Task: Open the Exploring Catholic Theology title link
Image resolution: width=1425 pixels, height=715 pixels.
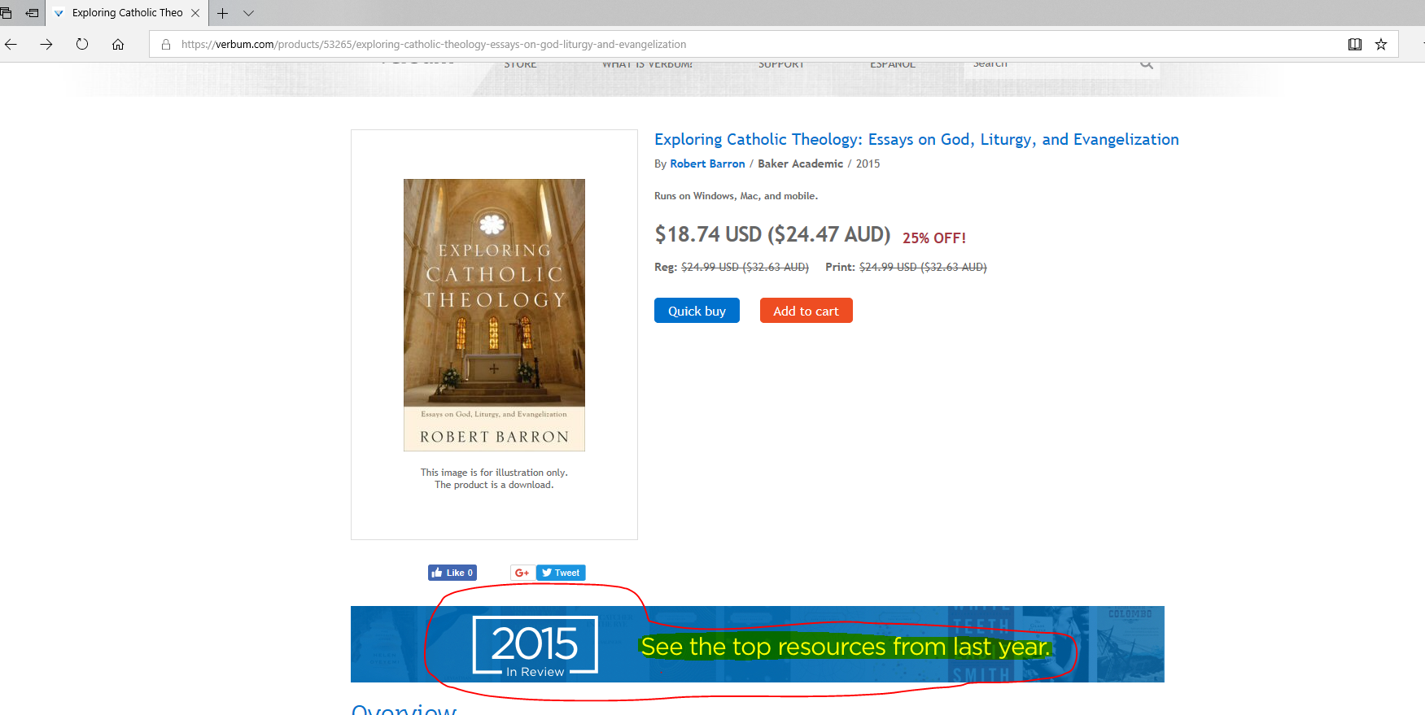Action: tap(916, 140)
